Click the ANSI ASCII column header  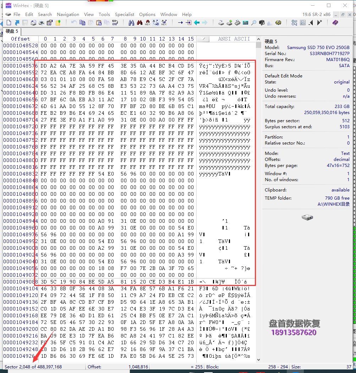tap(234, 39)
